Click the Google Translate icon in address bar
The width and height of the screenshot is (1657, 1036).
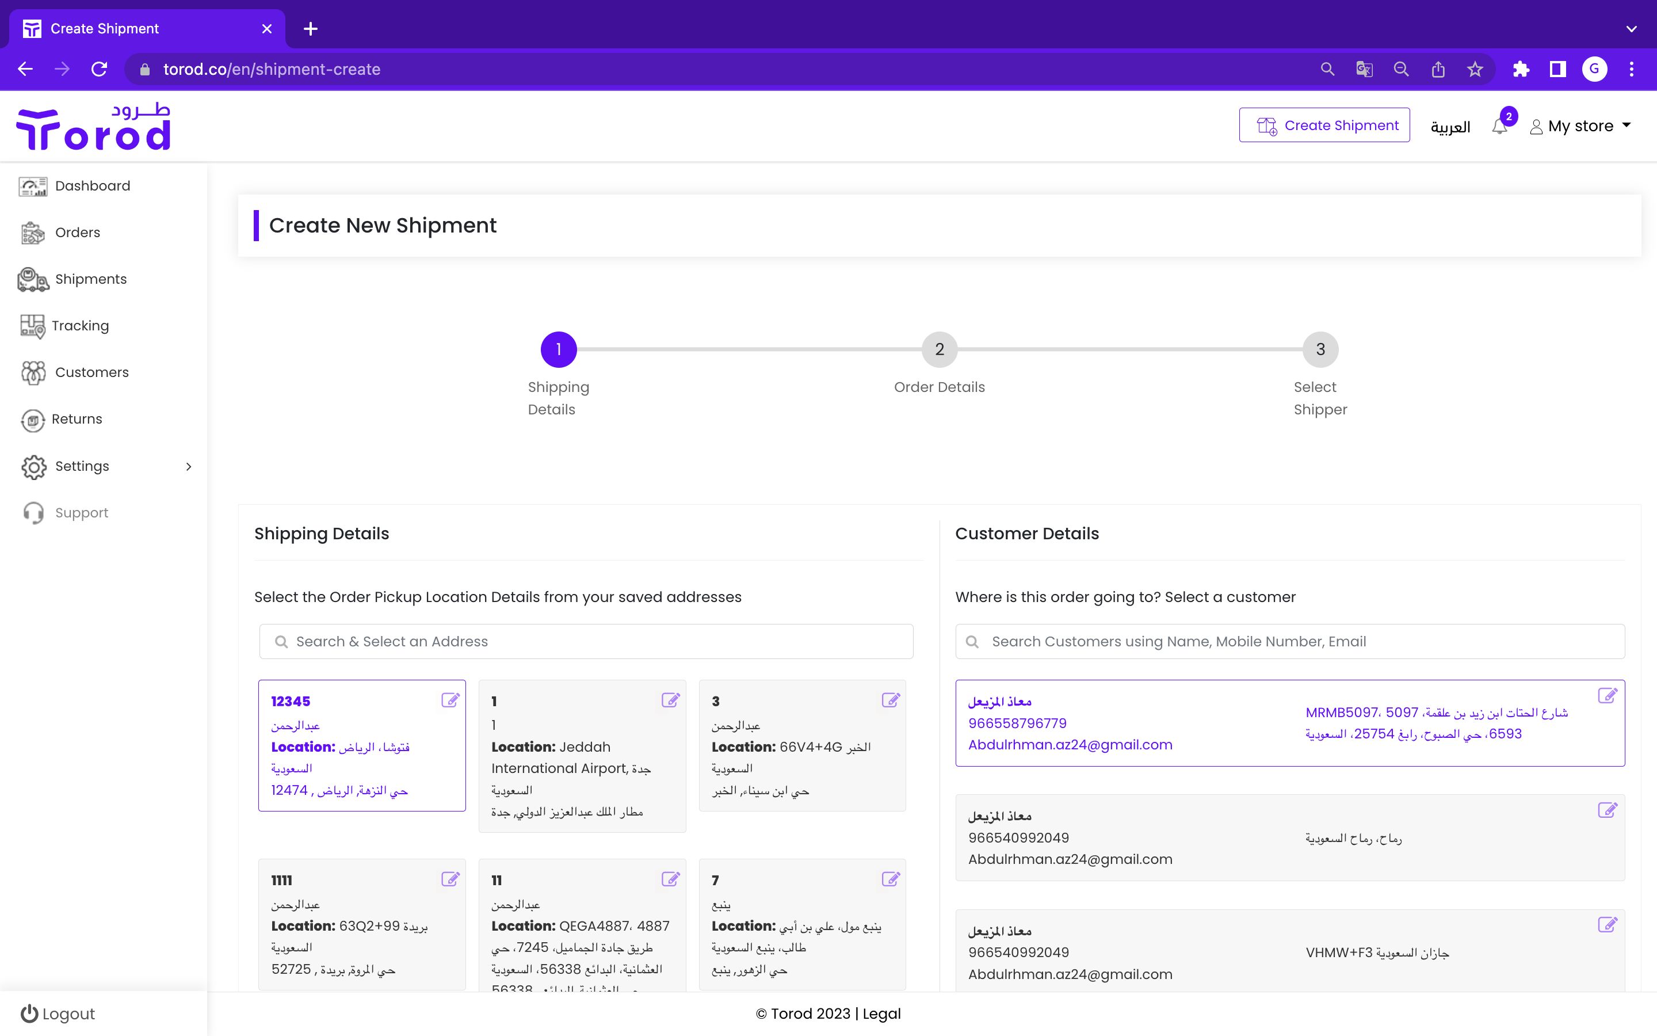tap(1364, 69)
